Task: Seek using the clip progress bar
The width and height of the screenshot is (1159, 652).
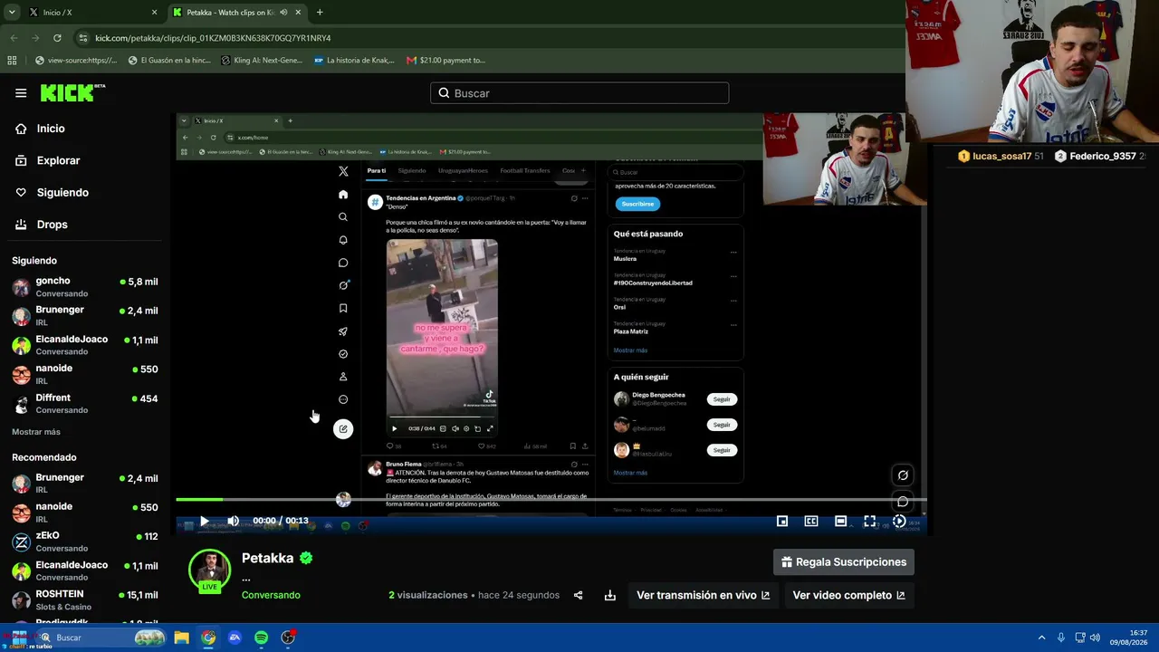Action: (551, 499)
